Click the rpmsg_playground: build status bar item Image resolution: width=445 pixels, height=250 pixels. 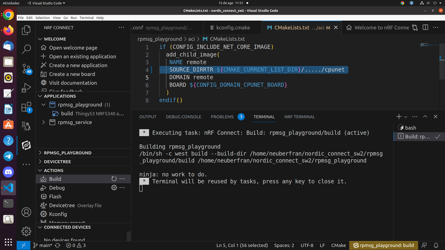click(383, 245)
